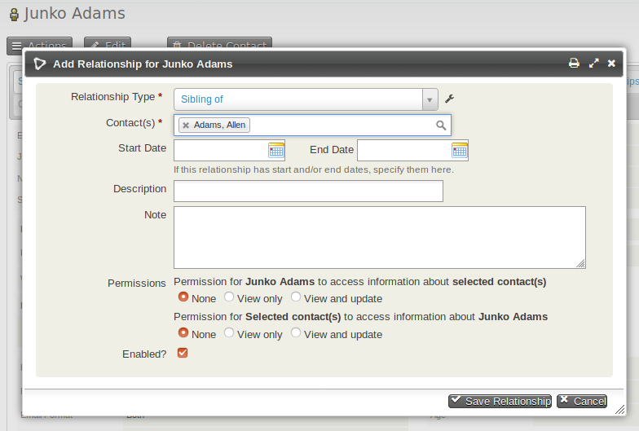Click the print icon in dialog header
The height and width of the screenshot is (431, 639).
(x=574, y=63)
